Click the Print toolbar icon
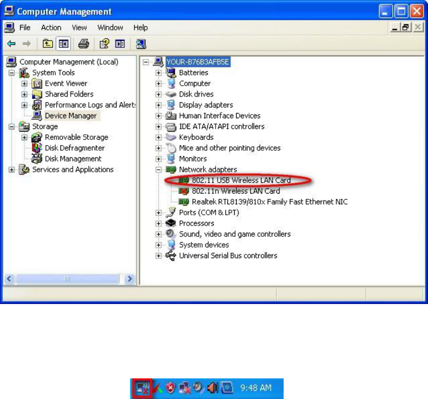Screen dimensions: 428x399 coord(84,44)
